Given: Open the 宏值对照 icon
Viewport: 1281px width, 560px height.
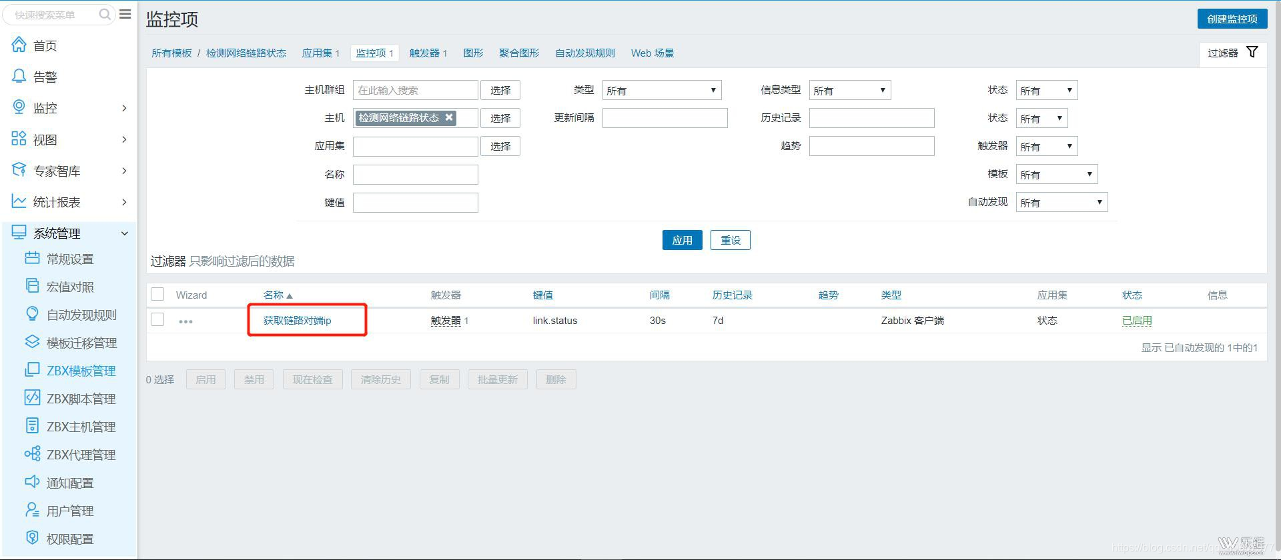Looking at the screenshot, I should 32,286.
